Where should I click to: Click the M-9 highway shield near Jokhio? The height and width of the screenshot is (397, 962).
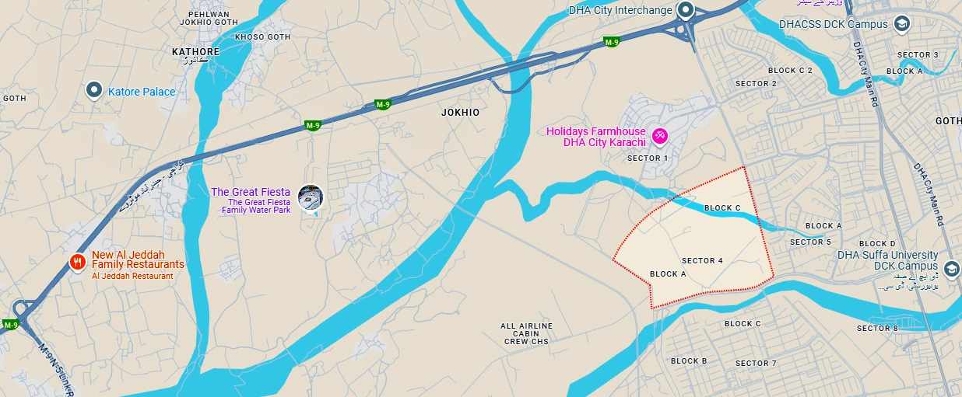point(382,105)
